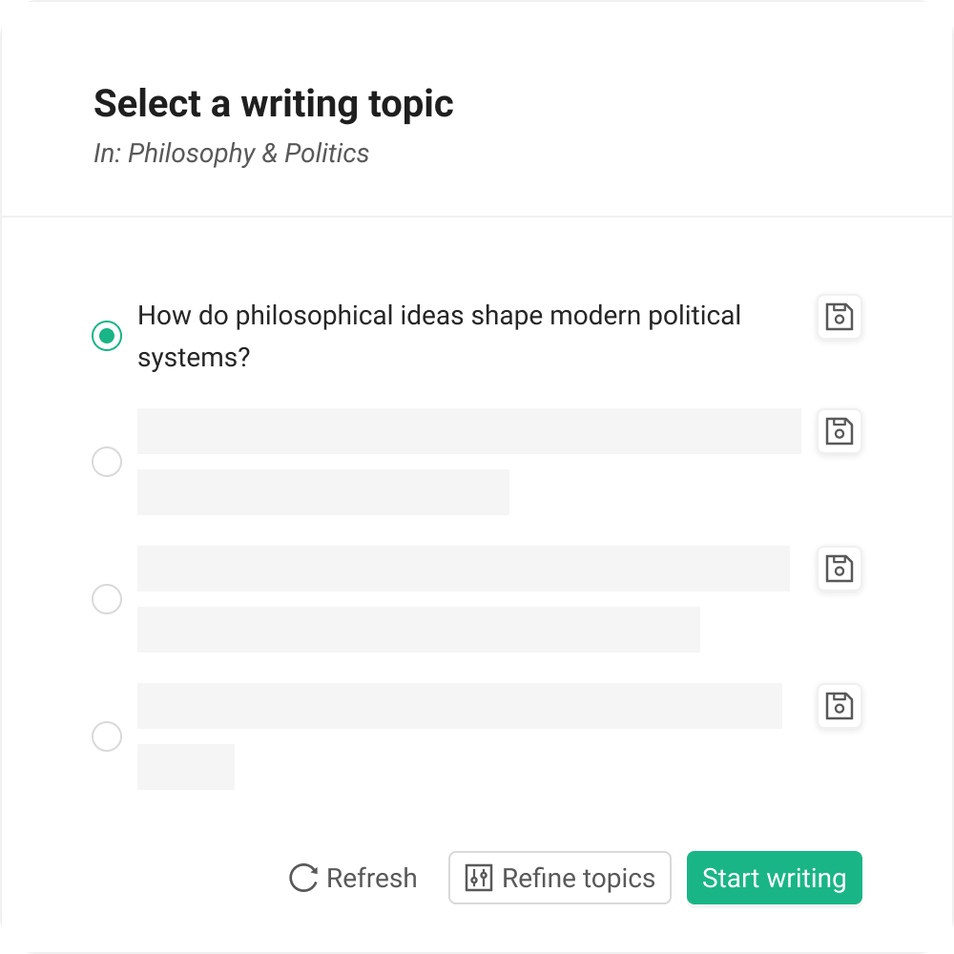The image size is (954, 954).
Task: Click the save icon beside the third topic
Action: (839, 569)
